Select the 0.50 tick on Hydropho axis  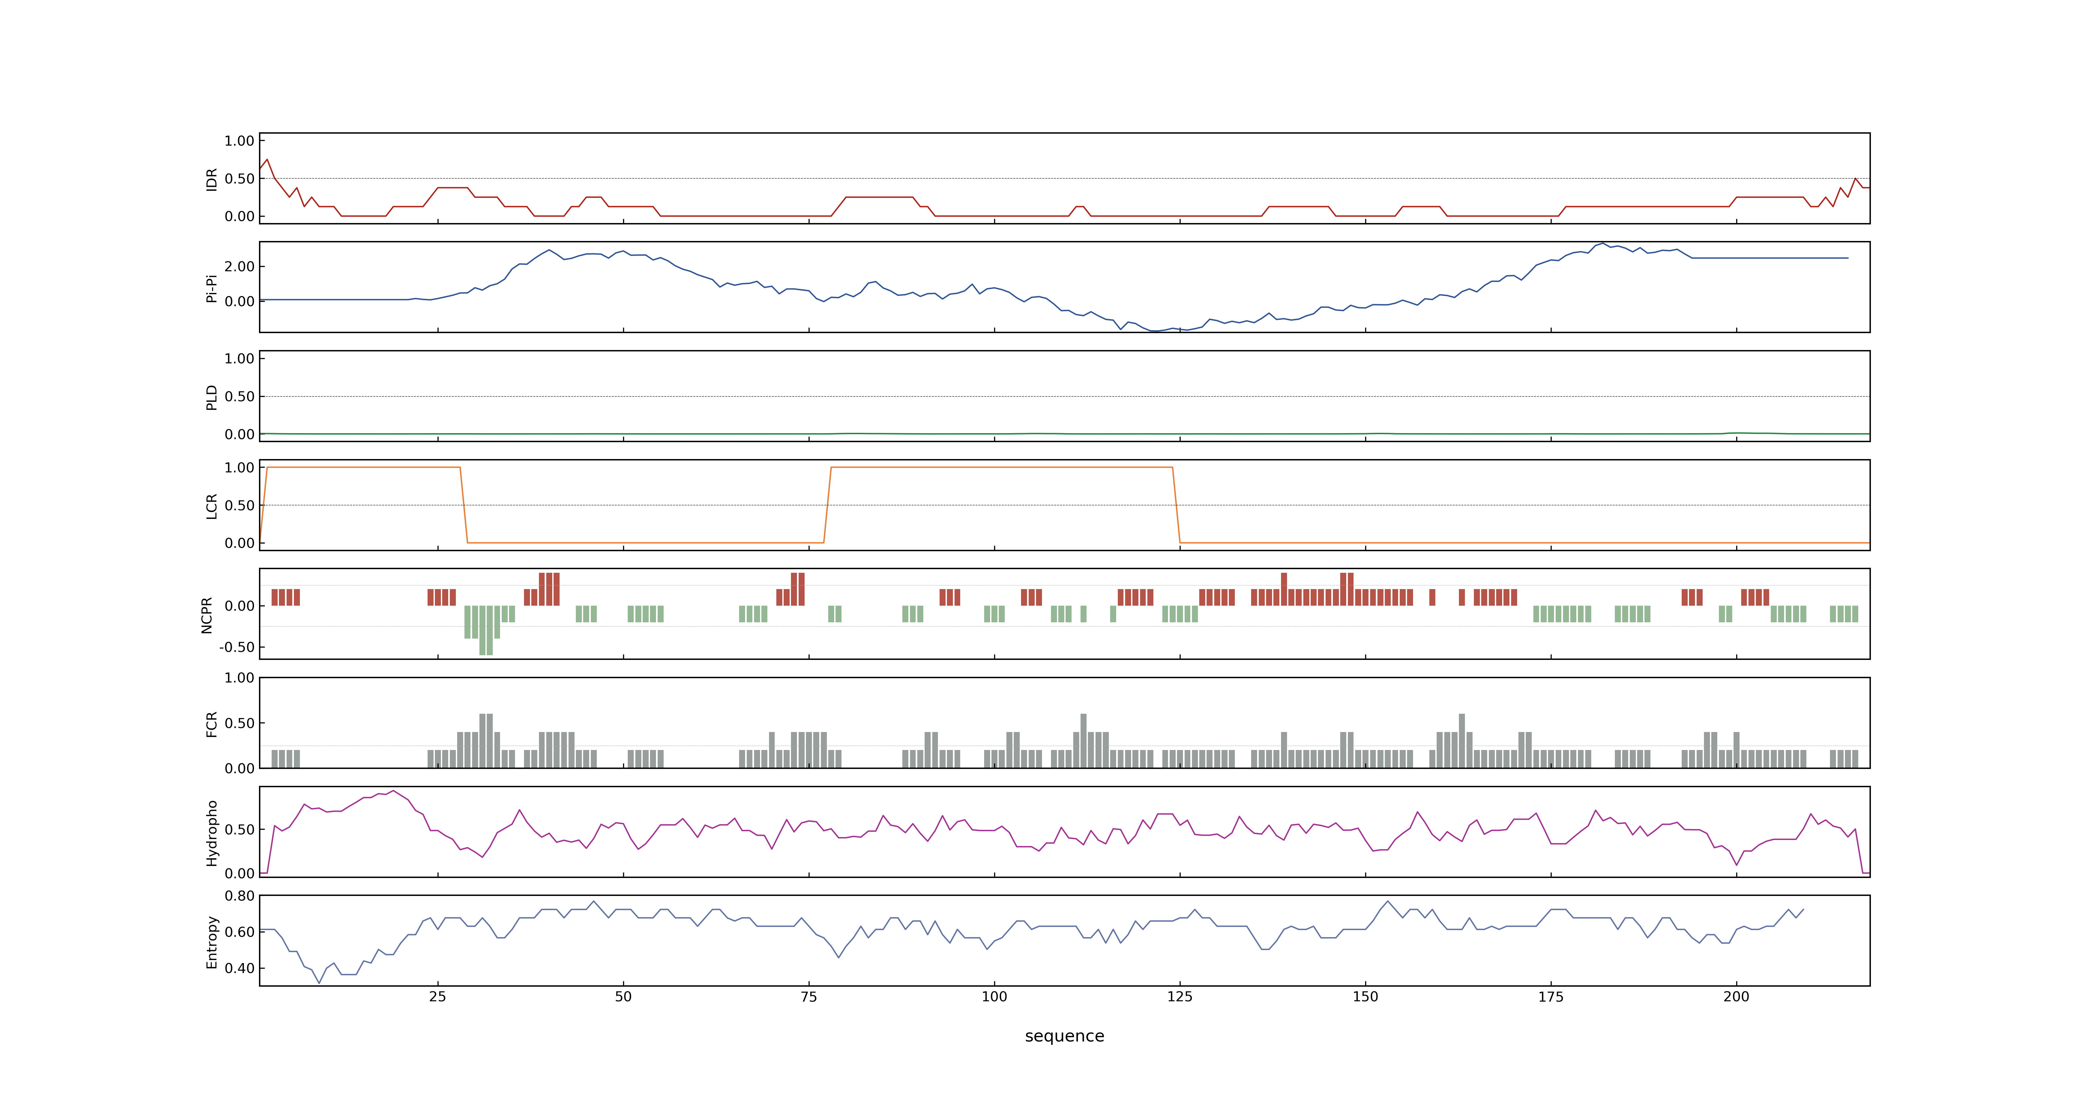click(240, 830)
